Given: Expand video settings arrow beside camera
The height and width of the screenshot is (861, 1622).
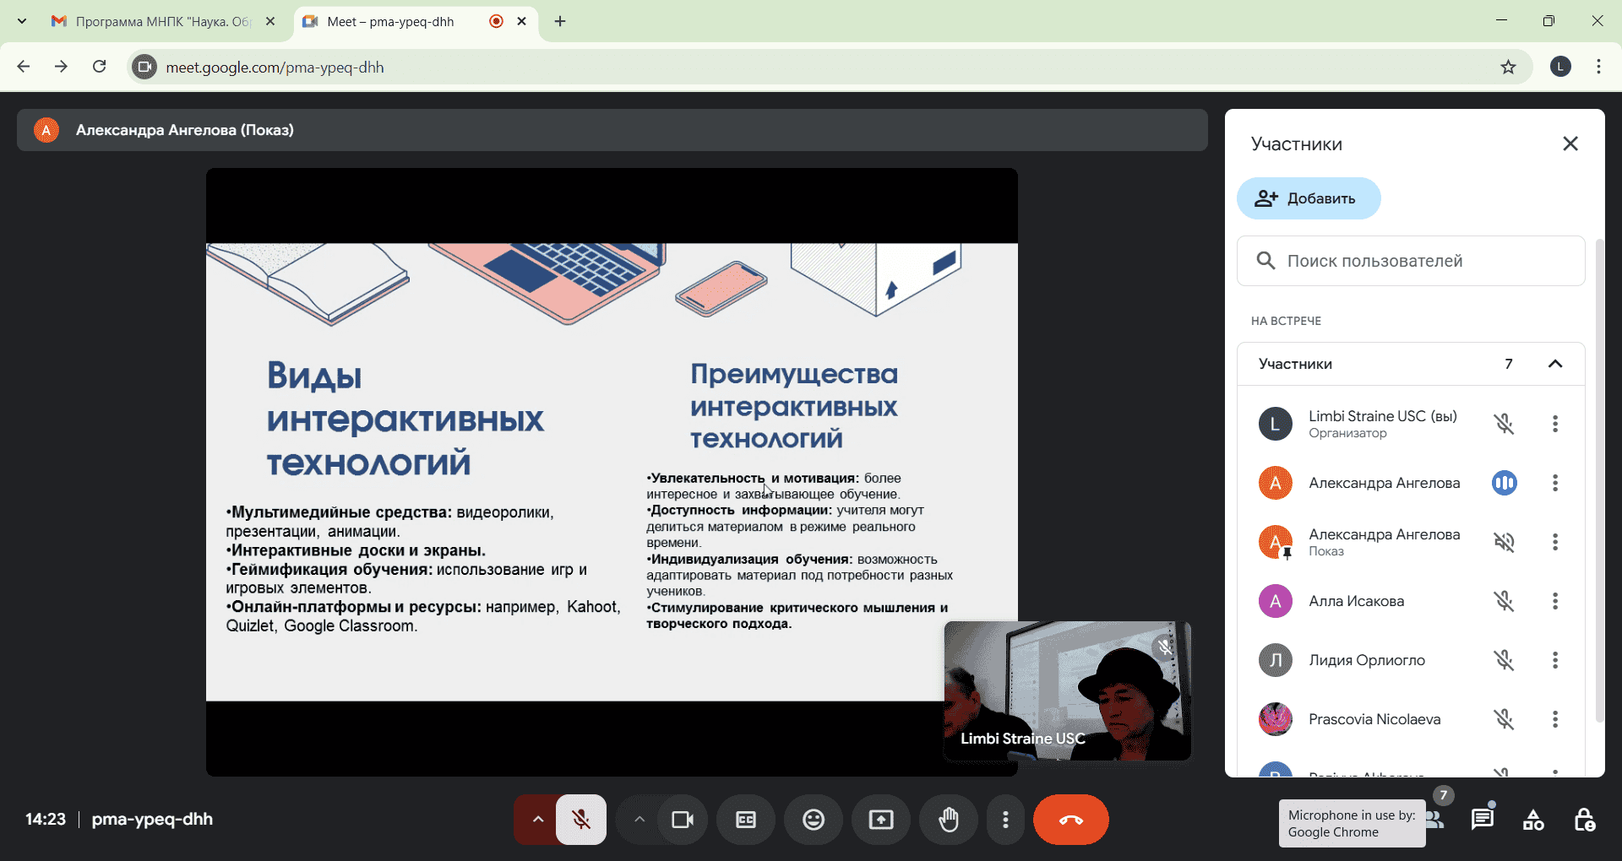Looking at the screenshot, I should 640,820.
